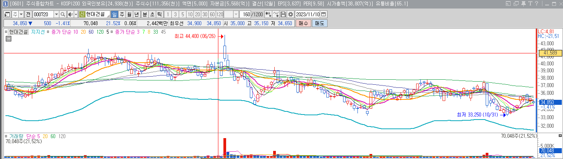563x159 pixels.
Task: Open the dropdown next to speaker icon
Action: tap(76, 14)
